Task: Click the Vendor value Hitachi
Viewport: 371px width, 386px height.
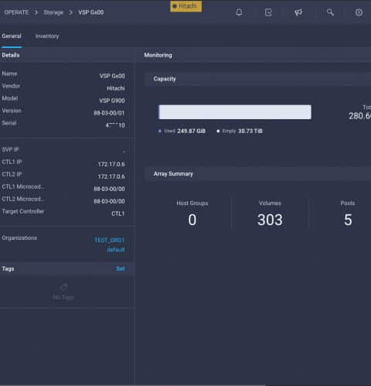Action: (116, 88)
